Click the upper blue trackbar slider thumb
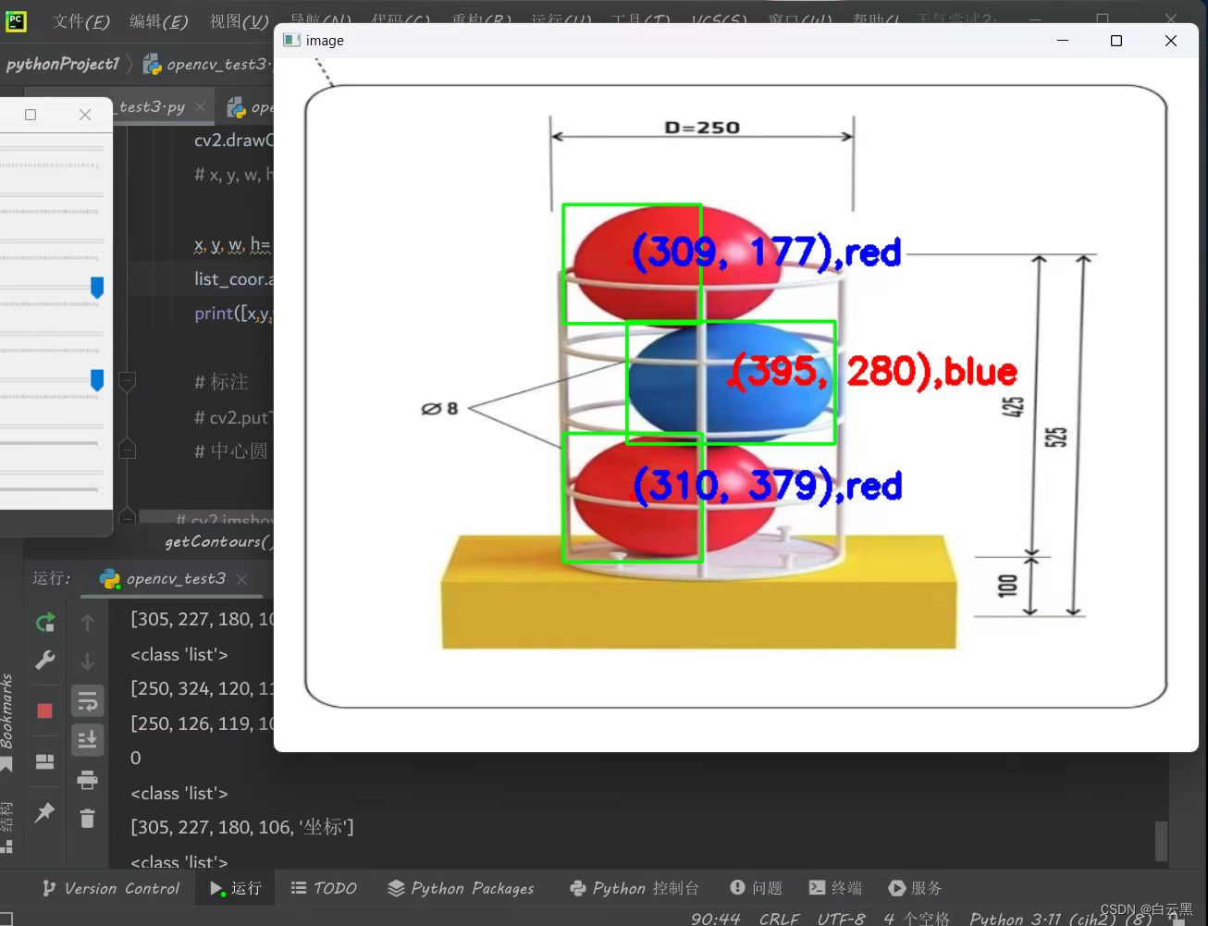The height and width of the screenshot is (926, 1208). click(97, 288)
